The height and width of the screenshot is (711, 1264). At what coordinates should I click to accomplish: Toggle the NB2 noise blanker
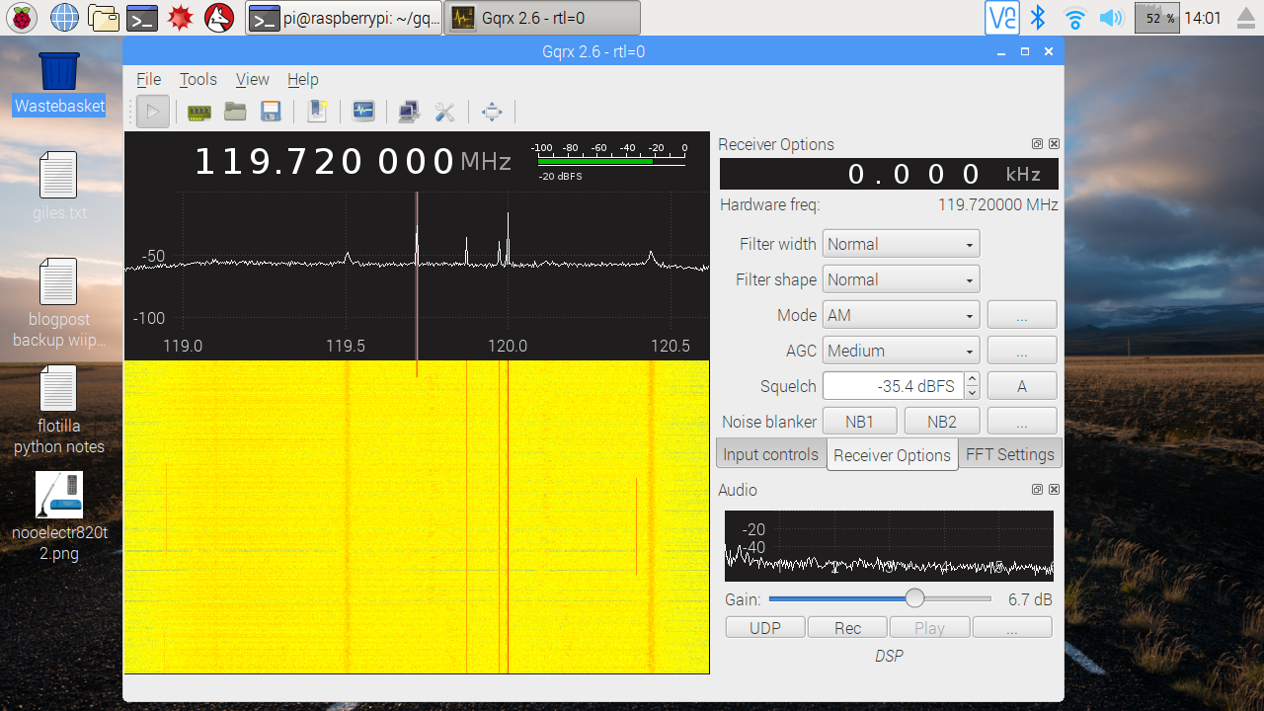tap(941, 422)
